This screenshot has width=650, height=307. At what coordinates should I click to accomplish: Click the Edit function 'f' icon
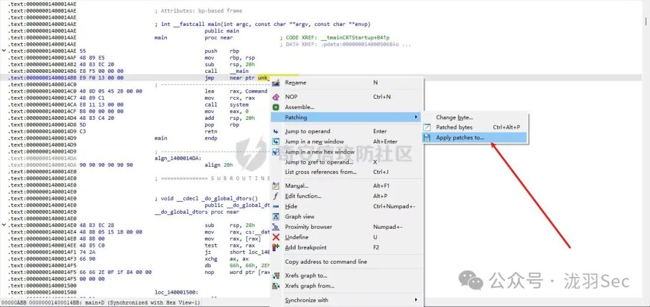276,196
